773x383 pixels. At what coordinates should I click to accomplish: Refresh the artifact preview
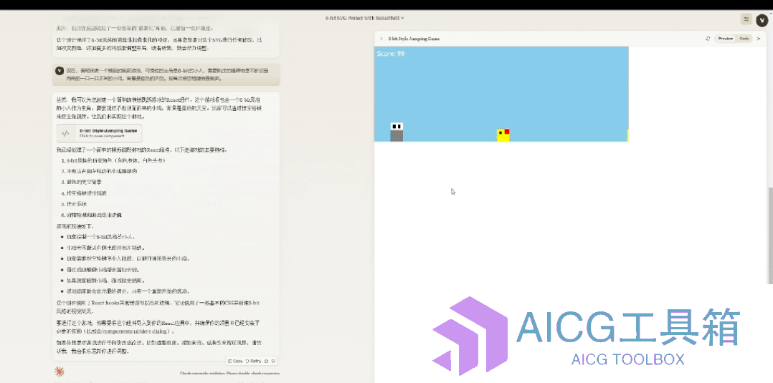708,39
